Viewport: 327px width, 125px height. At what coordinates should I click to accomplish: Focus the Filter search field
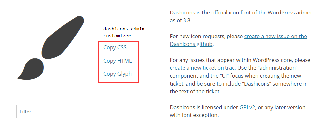point(82,112)
